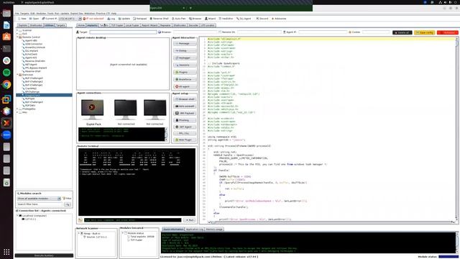Click the Update toolbar icon

click(x=124, y=19)
